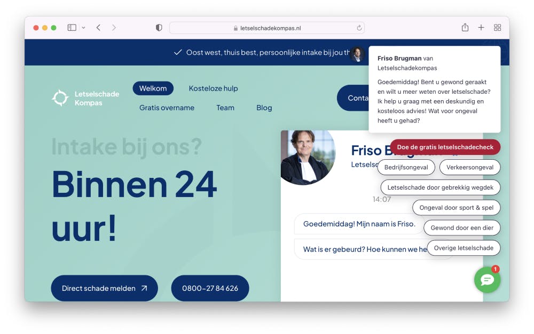This screenshot has height=334, width=534.
Task: Click the Direct schade melden button
Action: pos(104,288)
